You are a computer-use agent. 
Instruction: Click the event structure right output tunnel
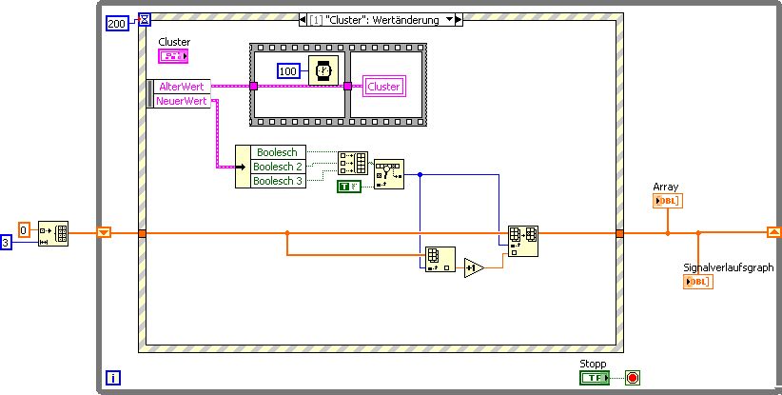pos(619,233)
